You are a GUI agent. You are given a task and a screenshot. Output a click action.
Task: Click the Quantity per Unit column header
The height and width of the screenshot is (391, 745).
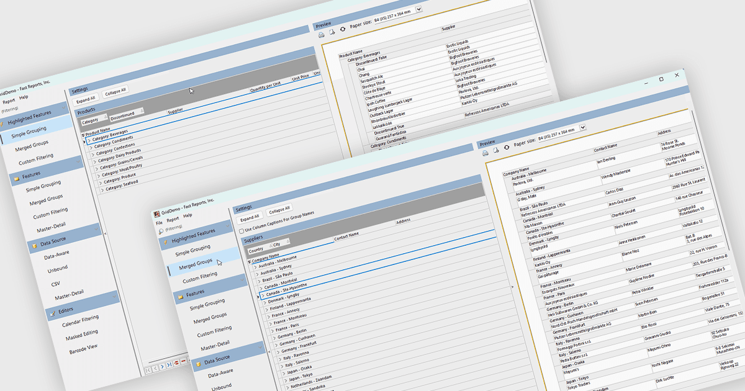tap(265, 88)
